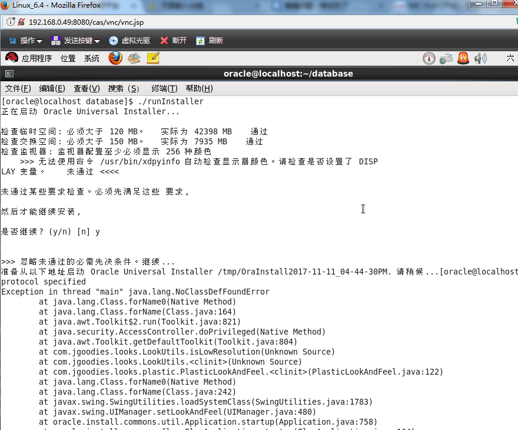Open the 查看(V) terminal menu

click(x=87, y=88)
